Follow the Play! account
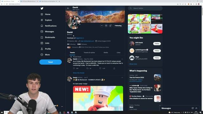This screenshot has width=203, height=114. click(157, 58)
